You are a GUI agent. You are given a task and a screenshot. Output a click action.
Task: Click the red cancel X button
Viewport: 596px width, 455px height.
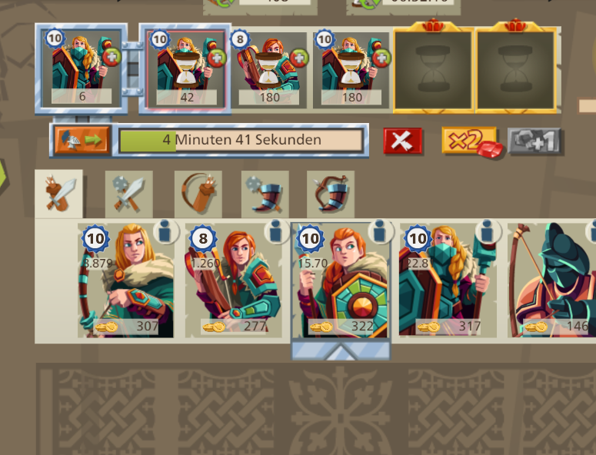402,141
